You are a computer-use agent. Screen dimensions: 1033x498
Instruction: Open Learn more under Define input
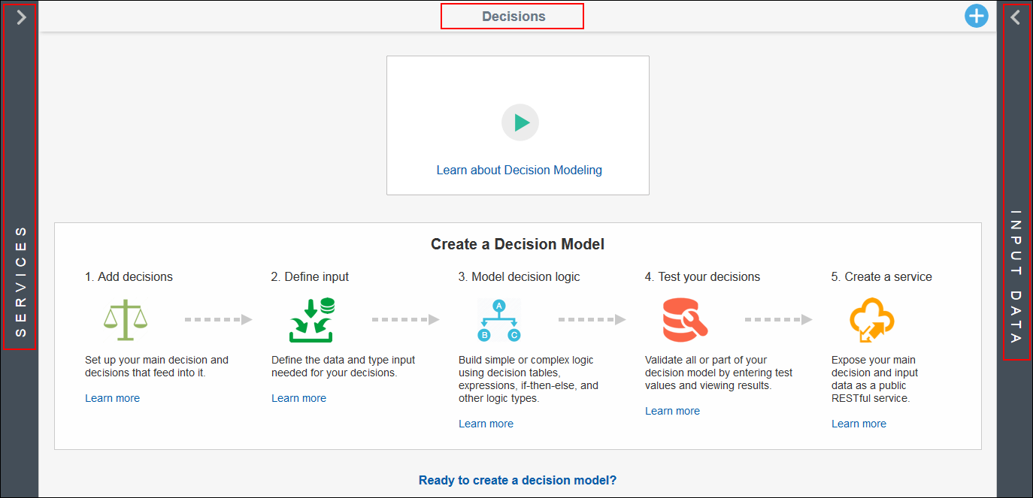(x=298, y=397)
